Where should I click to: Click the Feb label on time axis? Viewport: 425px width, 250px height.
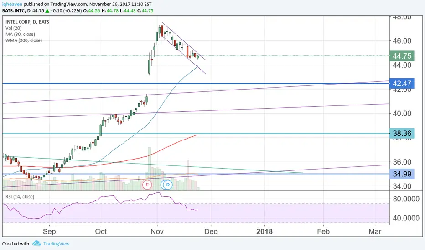(323, 232)
